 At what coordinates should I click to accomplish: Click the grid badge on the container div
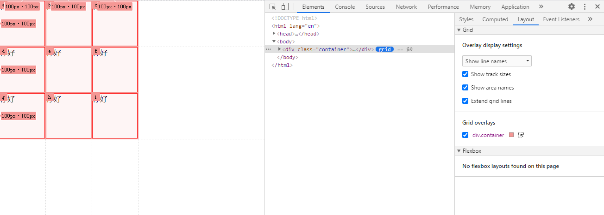point(384,49)
